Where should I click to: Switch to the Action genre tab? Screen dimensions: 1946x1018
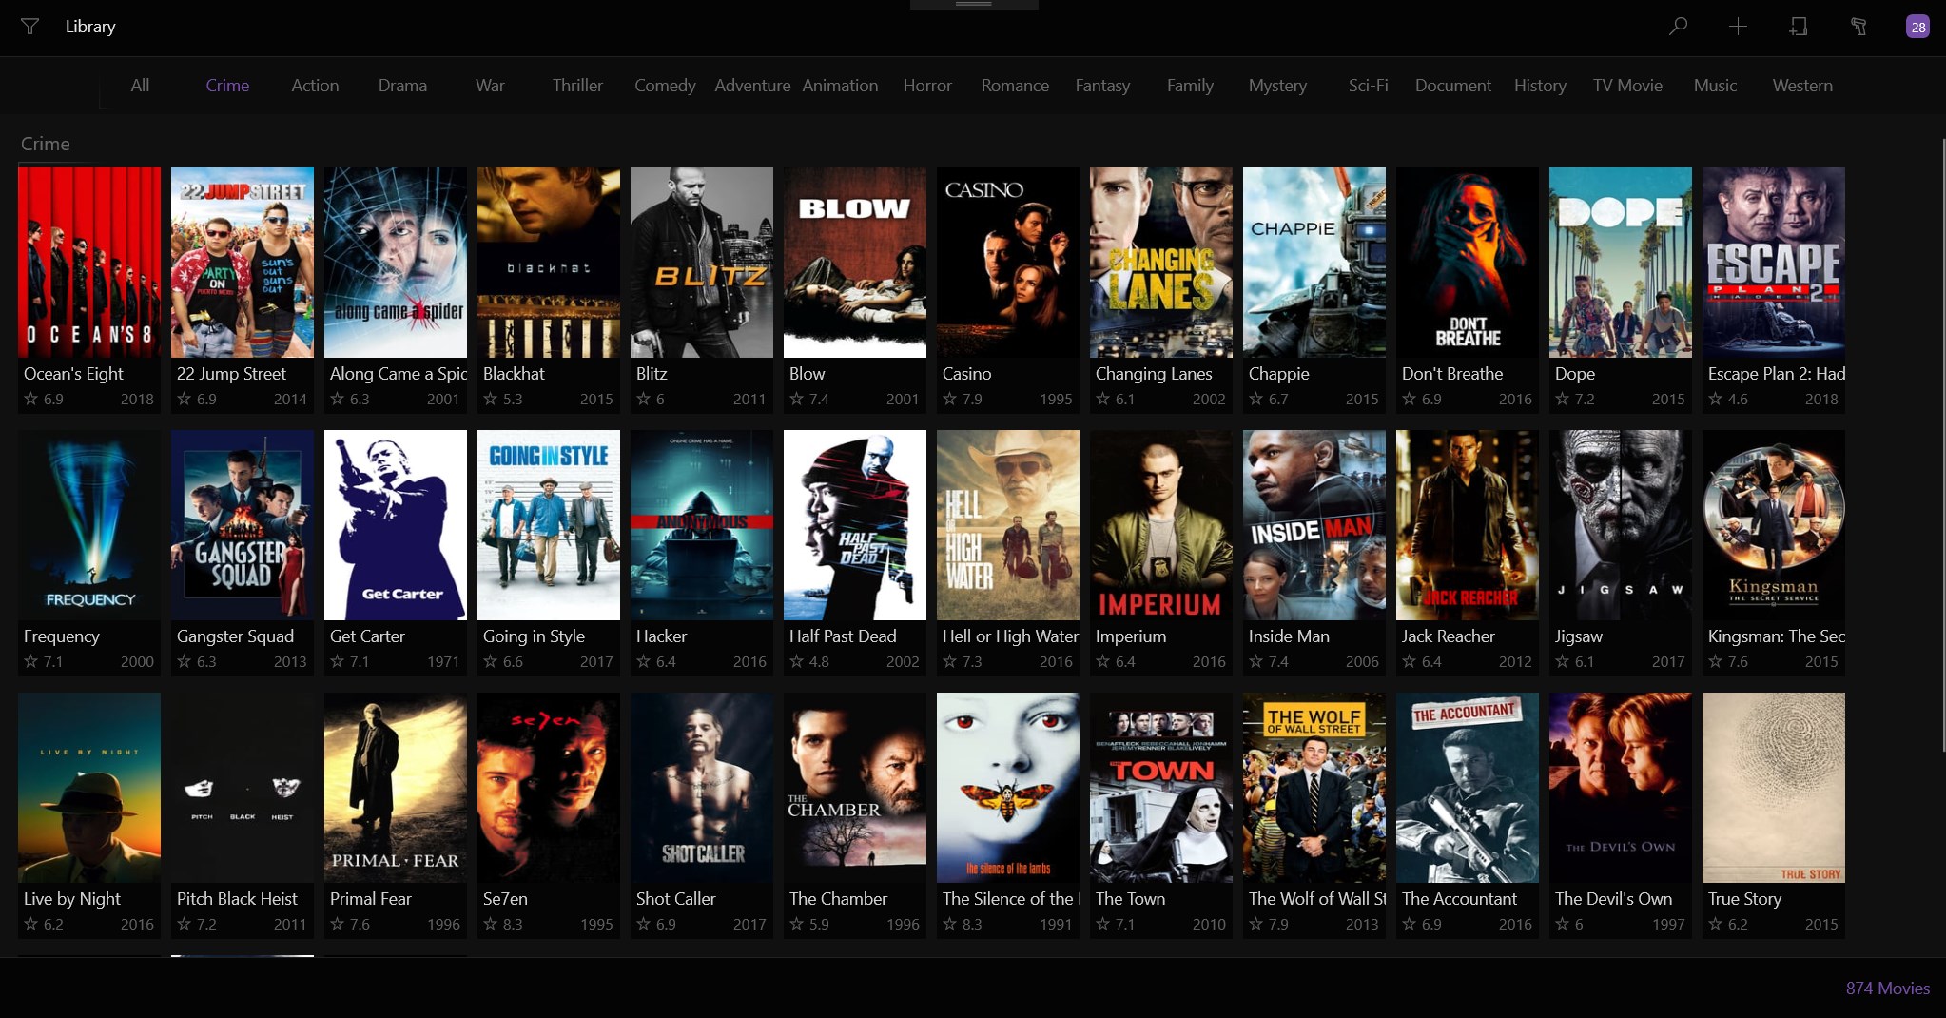tap(314, 86)
